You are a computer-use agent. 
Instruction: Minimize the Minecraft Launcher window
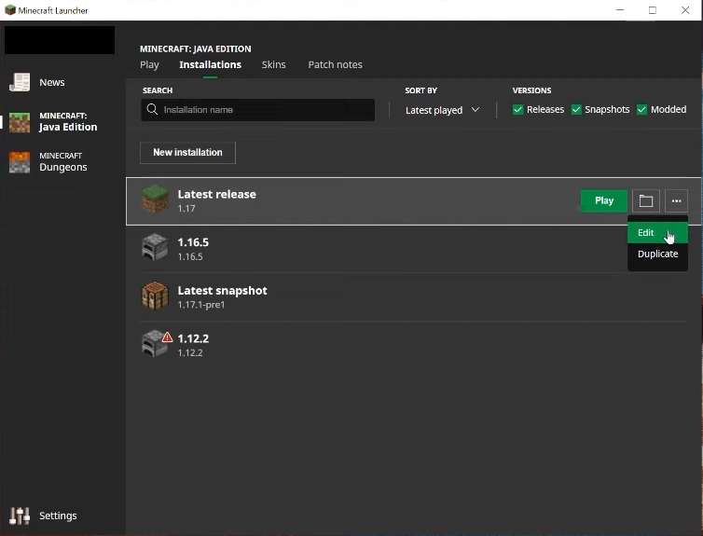click(620, 10)
